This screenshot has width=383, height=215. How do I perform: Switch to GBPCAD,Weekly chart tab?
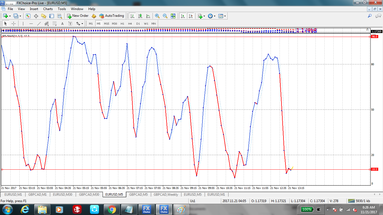(166, 195)
